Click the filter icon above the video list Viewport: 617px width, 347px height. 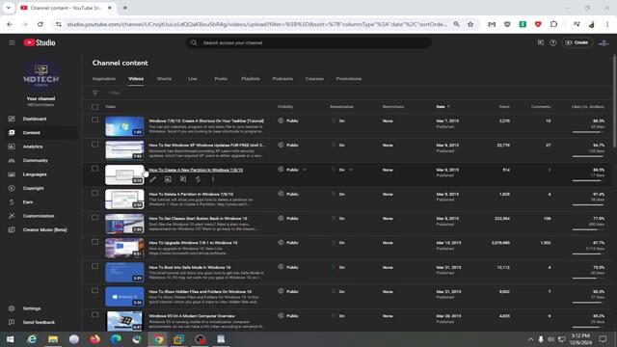pos(95,93)
